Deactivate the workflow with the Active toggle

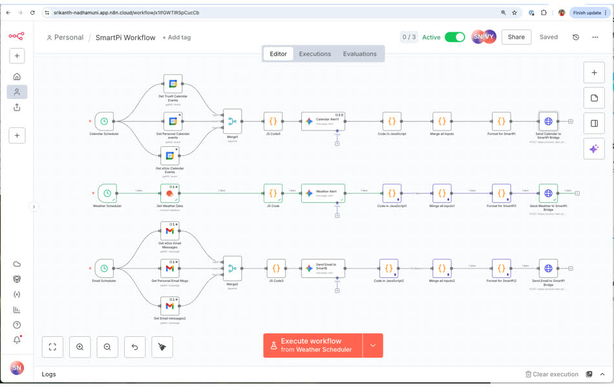coord(455,37)
